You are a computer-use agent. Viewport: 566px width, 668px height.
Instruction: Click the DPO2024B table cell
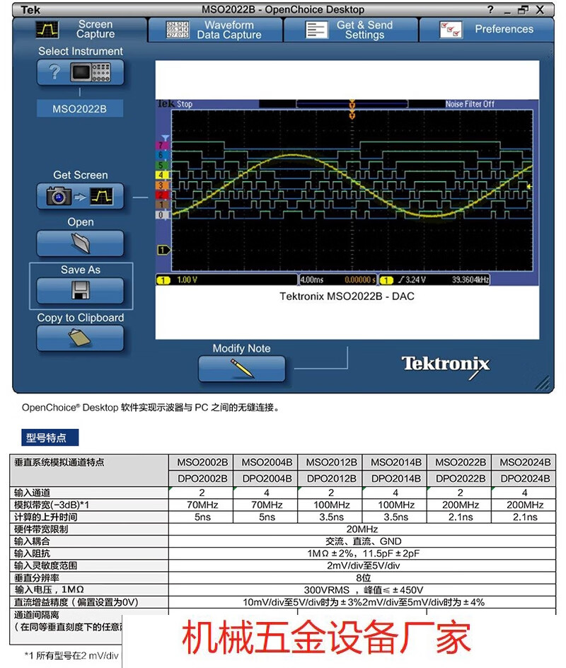click(525, 478)
